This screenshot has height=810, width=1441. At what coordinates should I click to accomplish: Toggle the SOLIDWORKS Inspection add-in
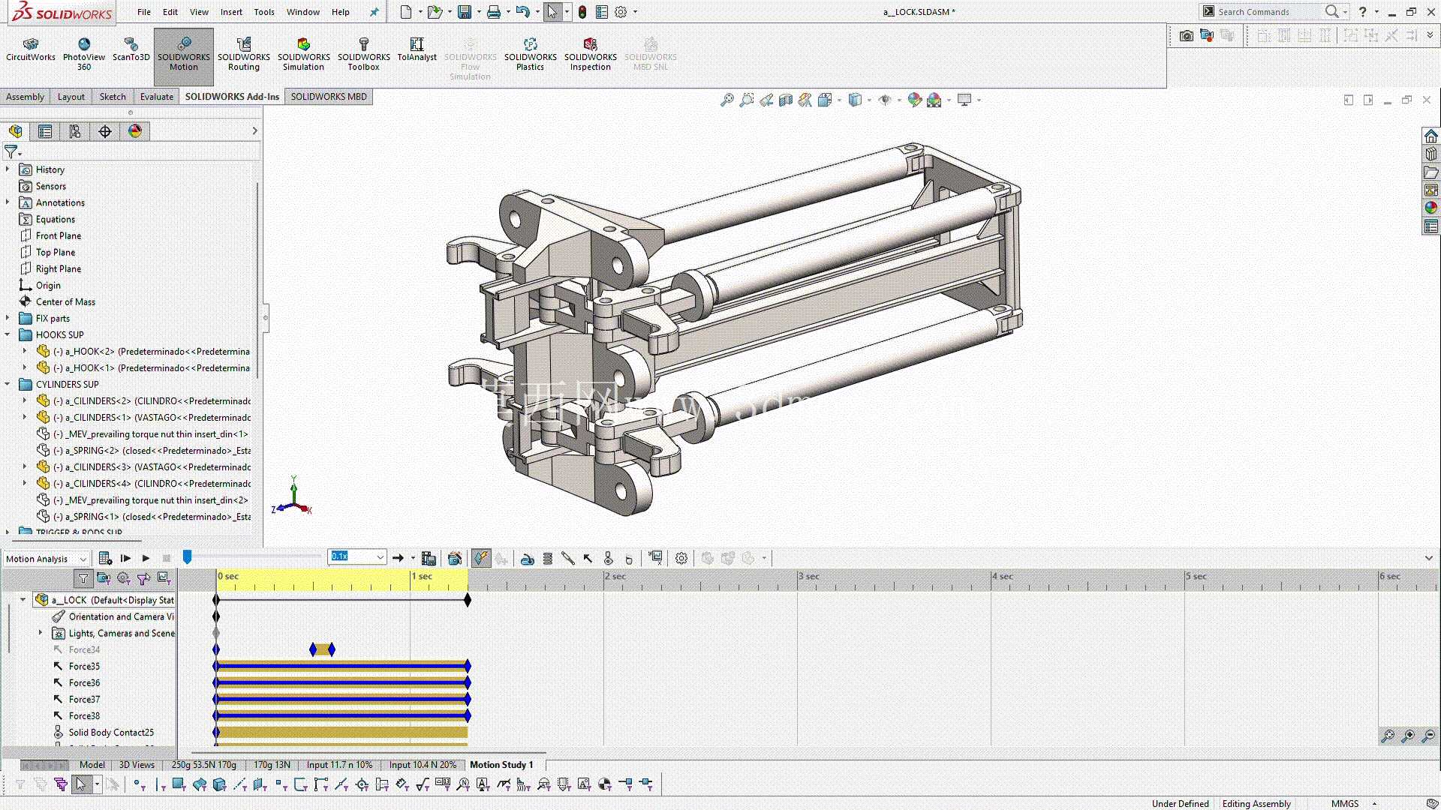click(x=591, y=55)
